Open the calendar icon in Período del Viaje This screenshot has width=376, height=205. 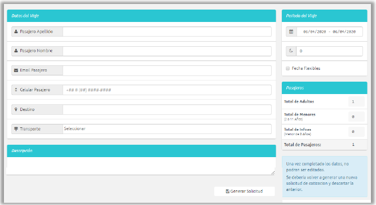(x=291, y=32)
